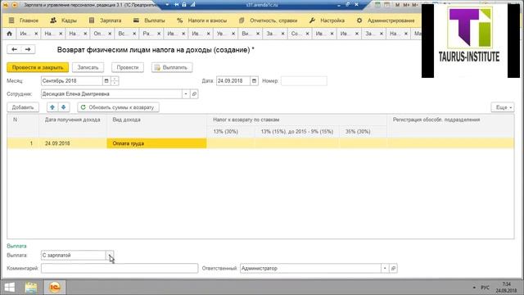Screen dimensions: 524x295
Task: Switch to the open tab labeled Оп…
Action: [97, 34]
